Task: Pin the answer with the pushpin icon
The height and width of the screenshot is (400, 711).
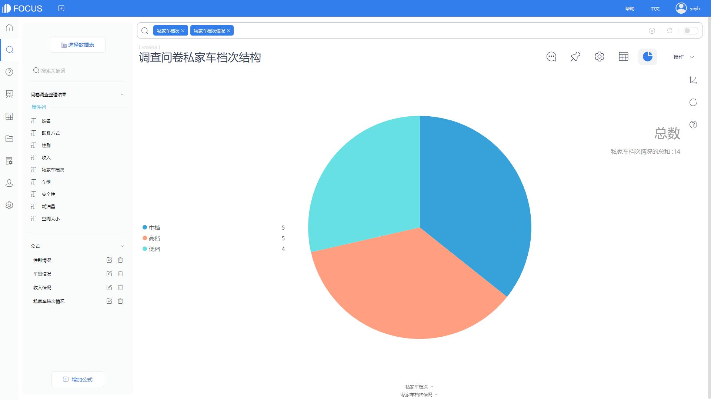Action: pos(575,57)
